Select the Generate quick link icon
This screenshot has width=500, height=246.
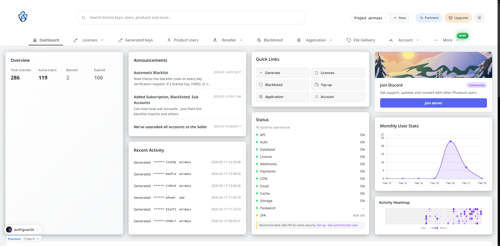point(261,73)
